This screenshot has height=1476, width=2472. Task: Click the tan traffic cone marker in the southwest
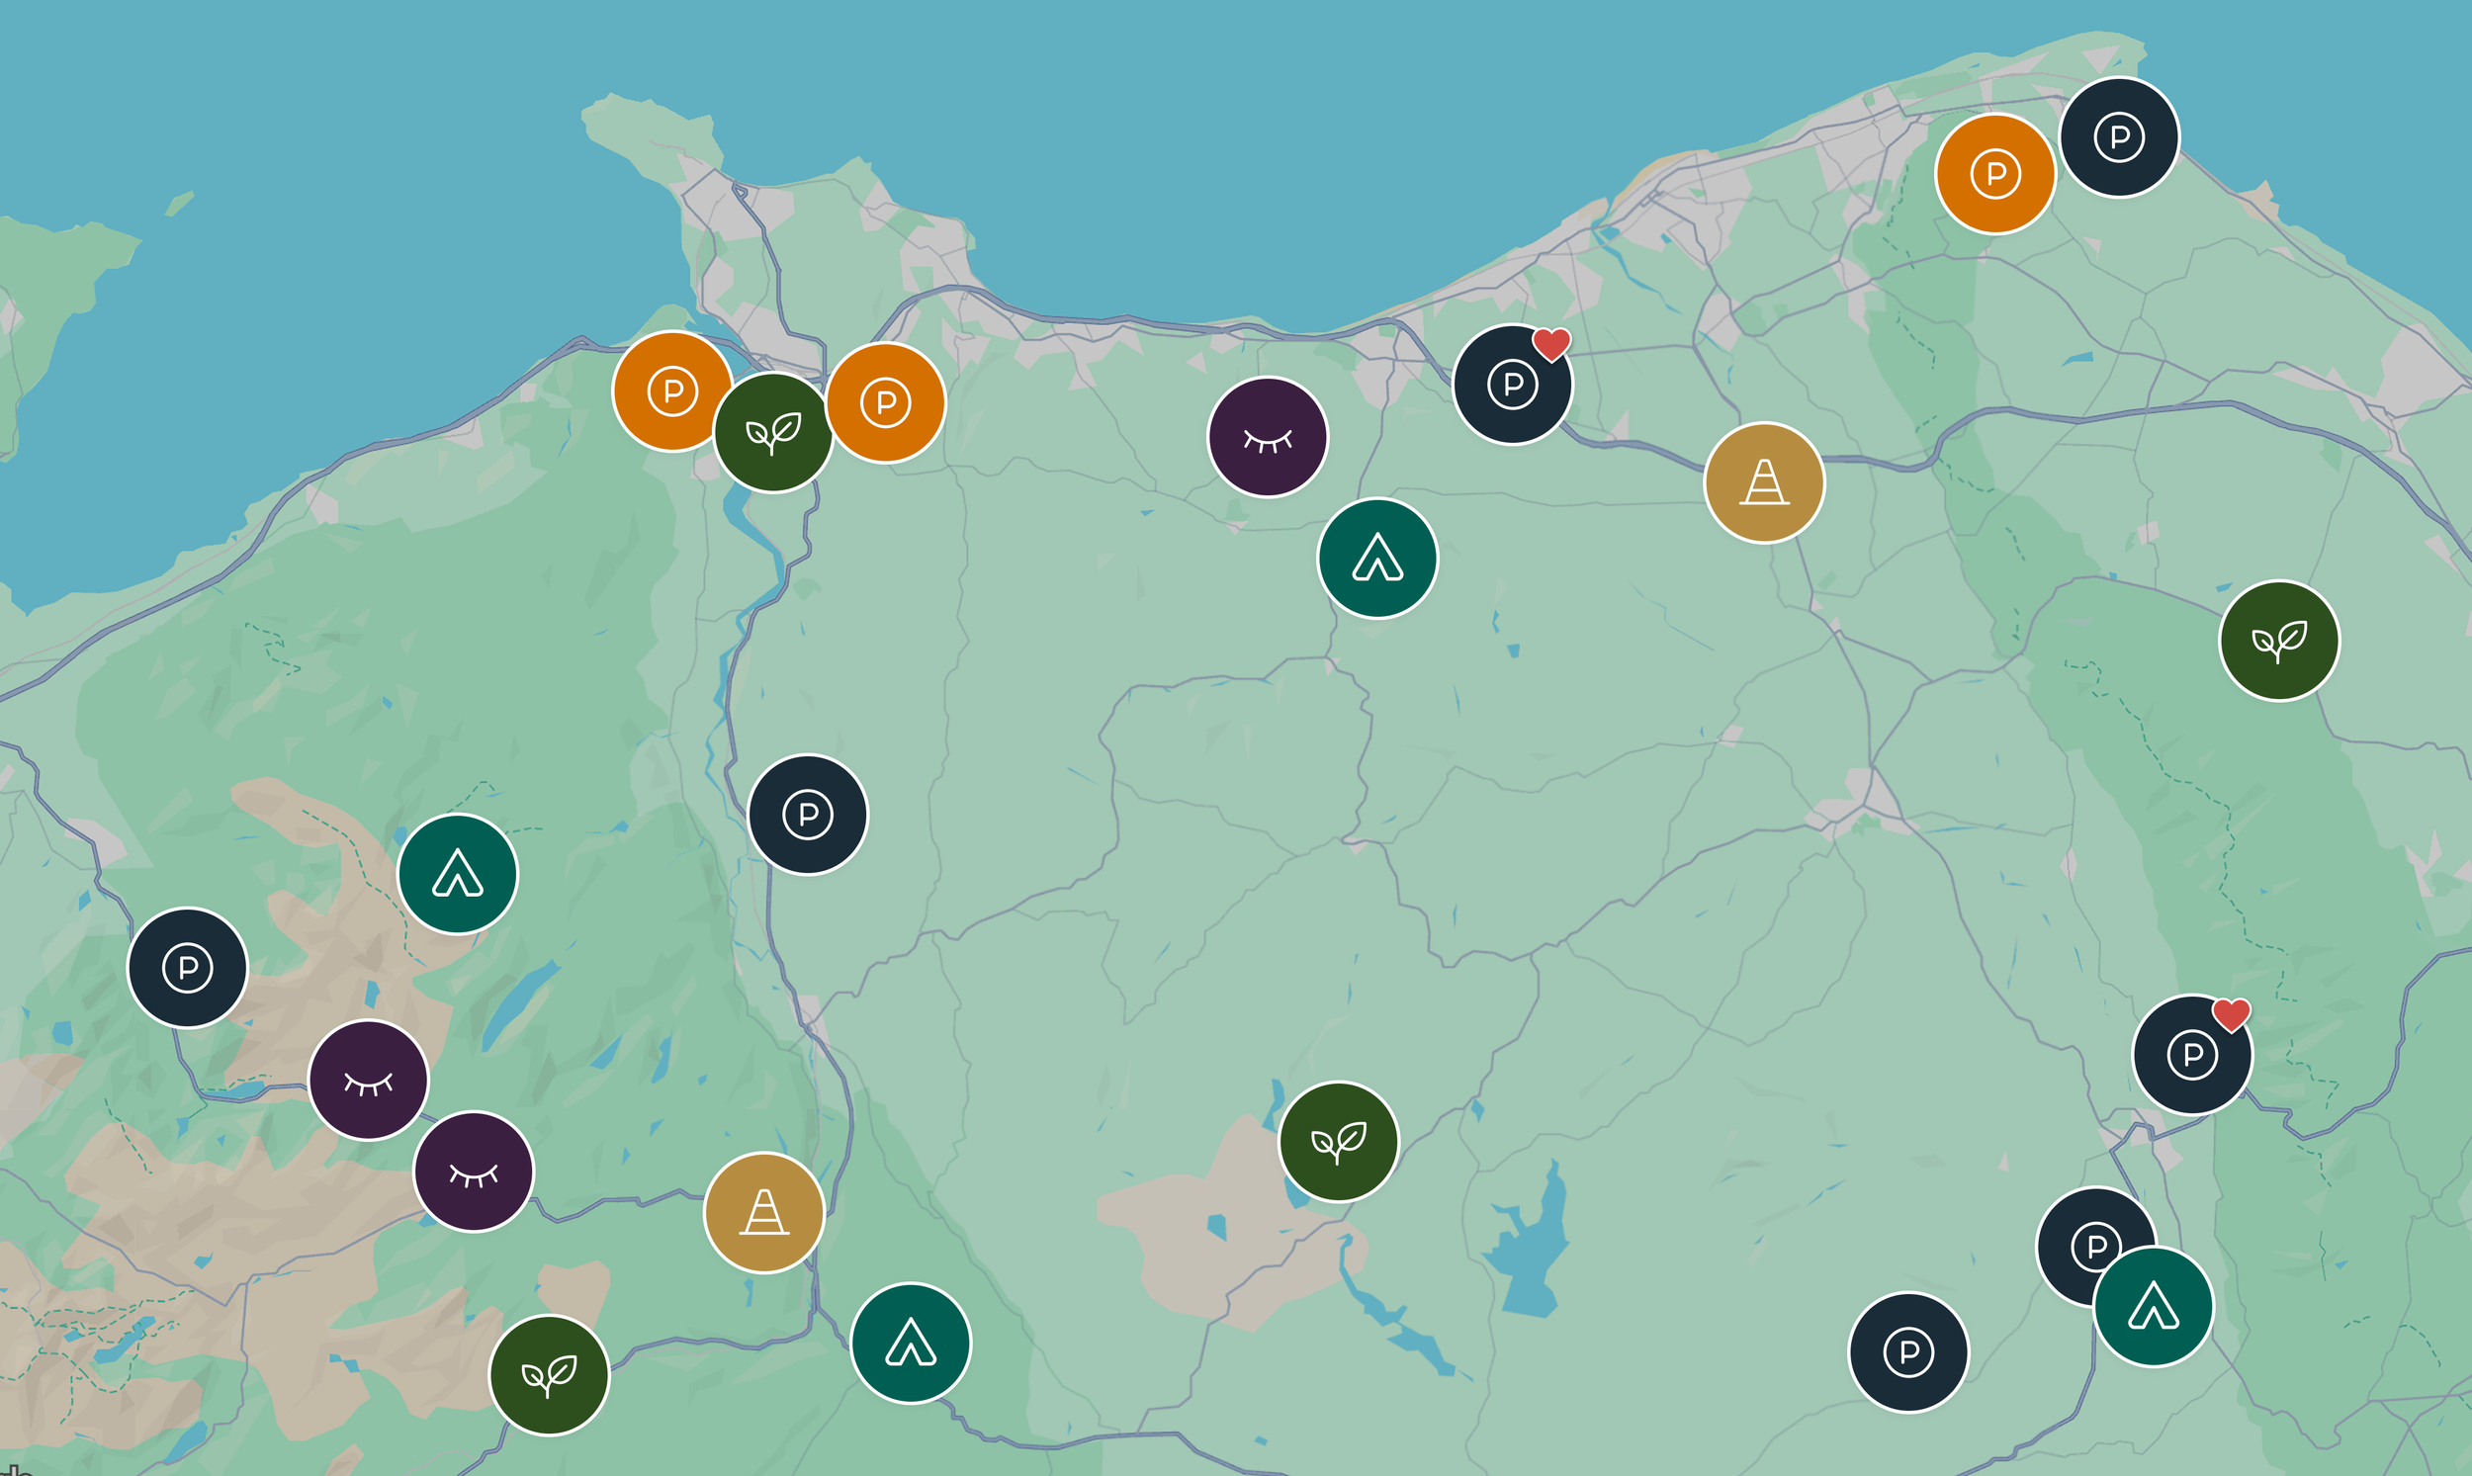pyautogui.click(x=763, y=1212)
